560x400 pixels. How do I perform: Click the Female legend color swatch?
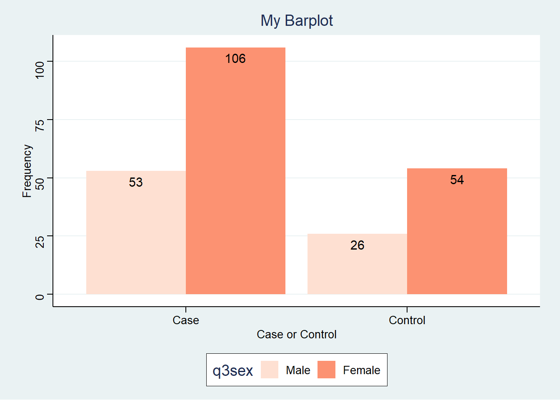[x=326, y=370]
